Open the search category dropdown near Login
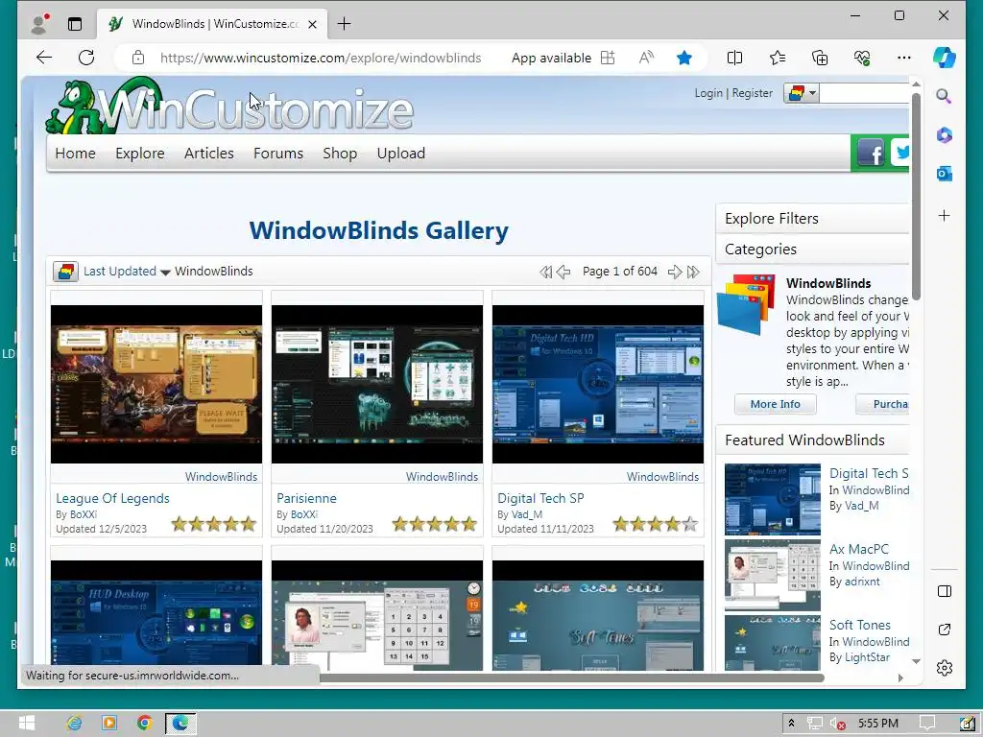The width and height of the screenshot is (983, 737). (x=802, y=93)
